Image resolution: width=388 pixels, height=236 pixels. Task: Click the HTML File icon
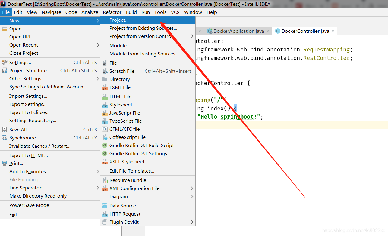(x=105, y=97)
